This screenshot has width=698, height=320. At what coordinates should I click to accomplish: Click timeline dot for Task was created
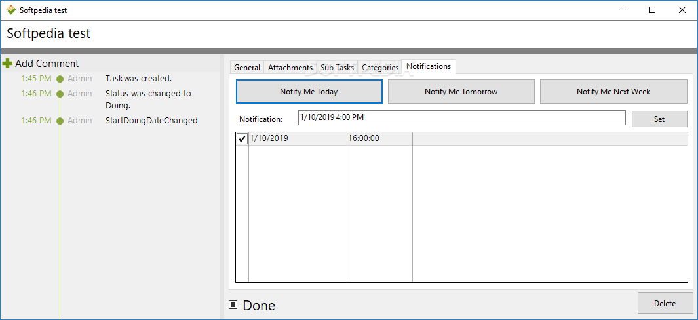pos(60,79)
